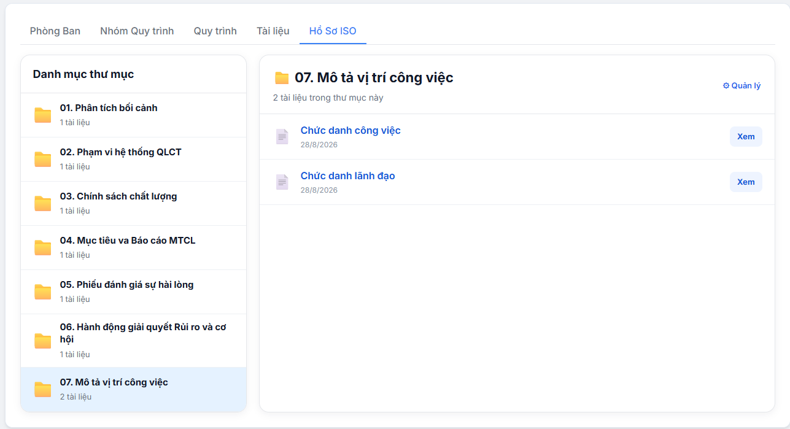This screenshot has width=790, height=429.
Task: Click folder icon beside 06. Hành động giải quyết Rủi ro
Action: point(42,341)
